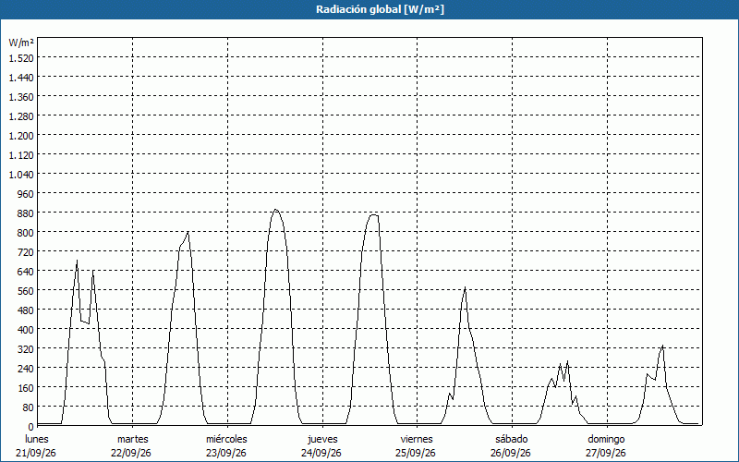Click the 880 y-axis value
739x462 pixels.
pyautogui.click(x=26, y=213)
